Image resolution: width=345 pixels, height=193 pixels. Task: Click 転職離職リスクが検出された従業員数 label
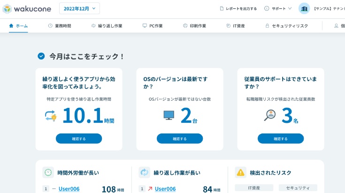[x=281, y=99]
